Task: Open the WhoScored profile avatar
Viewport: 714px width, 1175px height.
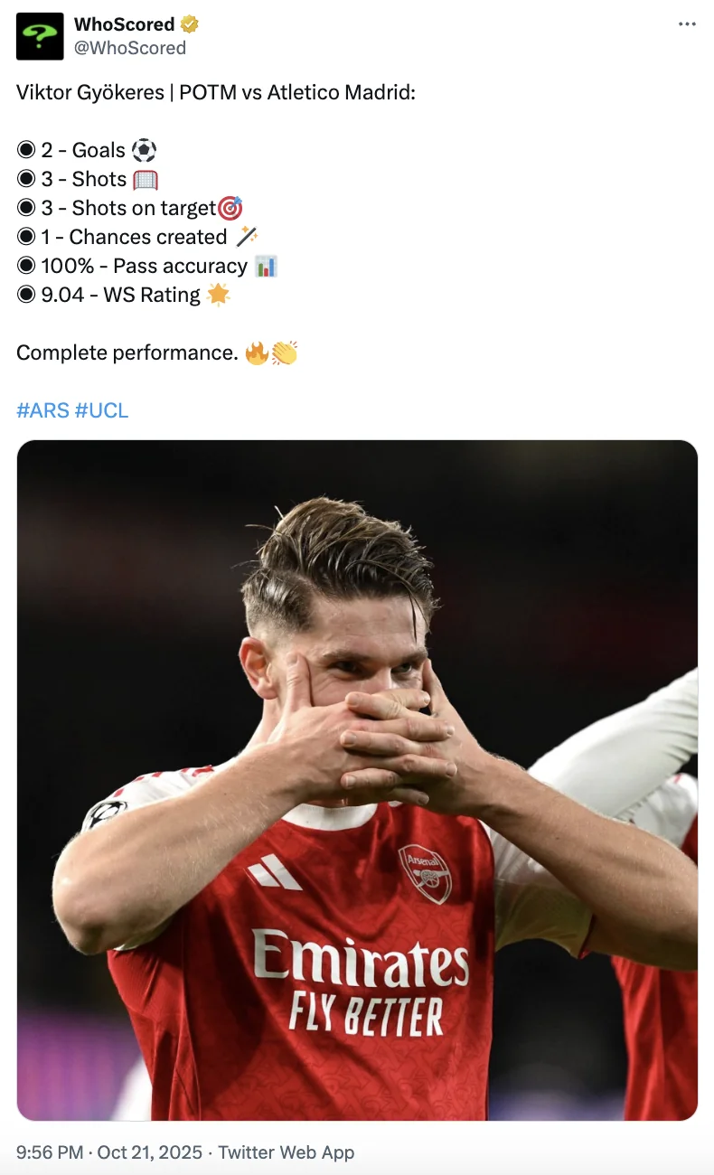Action: click(40, 36)
